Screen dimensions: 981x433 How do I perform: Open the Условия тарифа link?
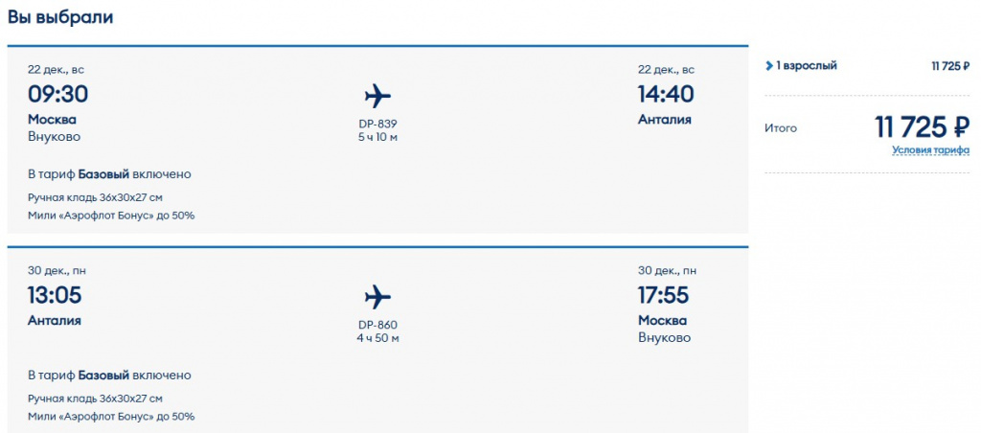930,150
